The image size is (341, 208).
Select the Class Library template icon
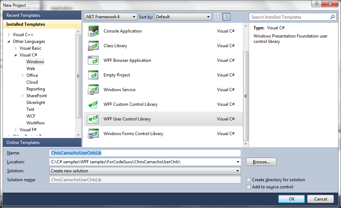click(x=93, y=46)
